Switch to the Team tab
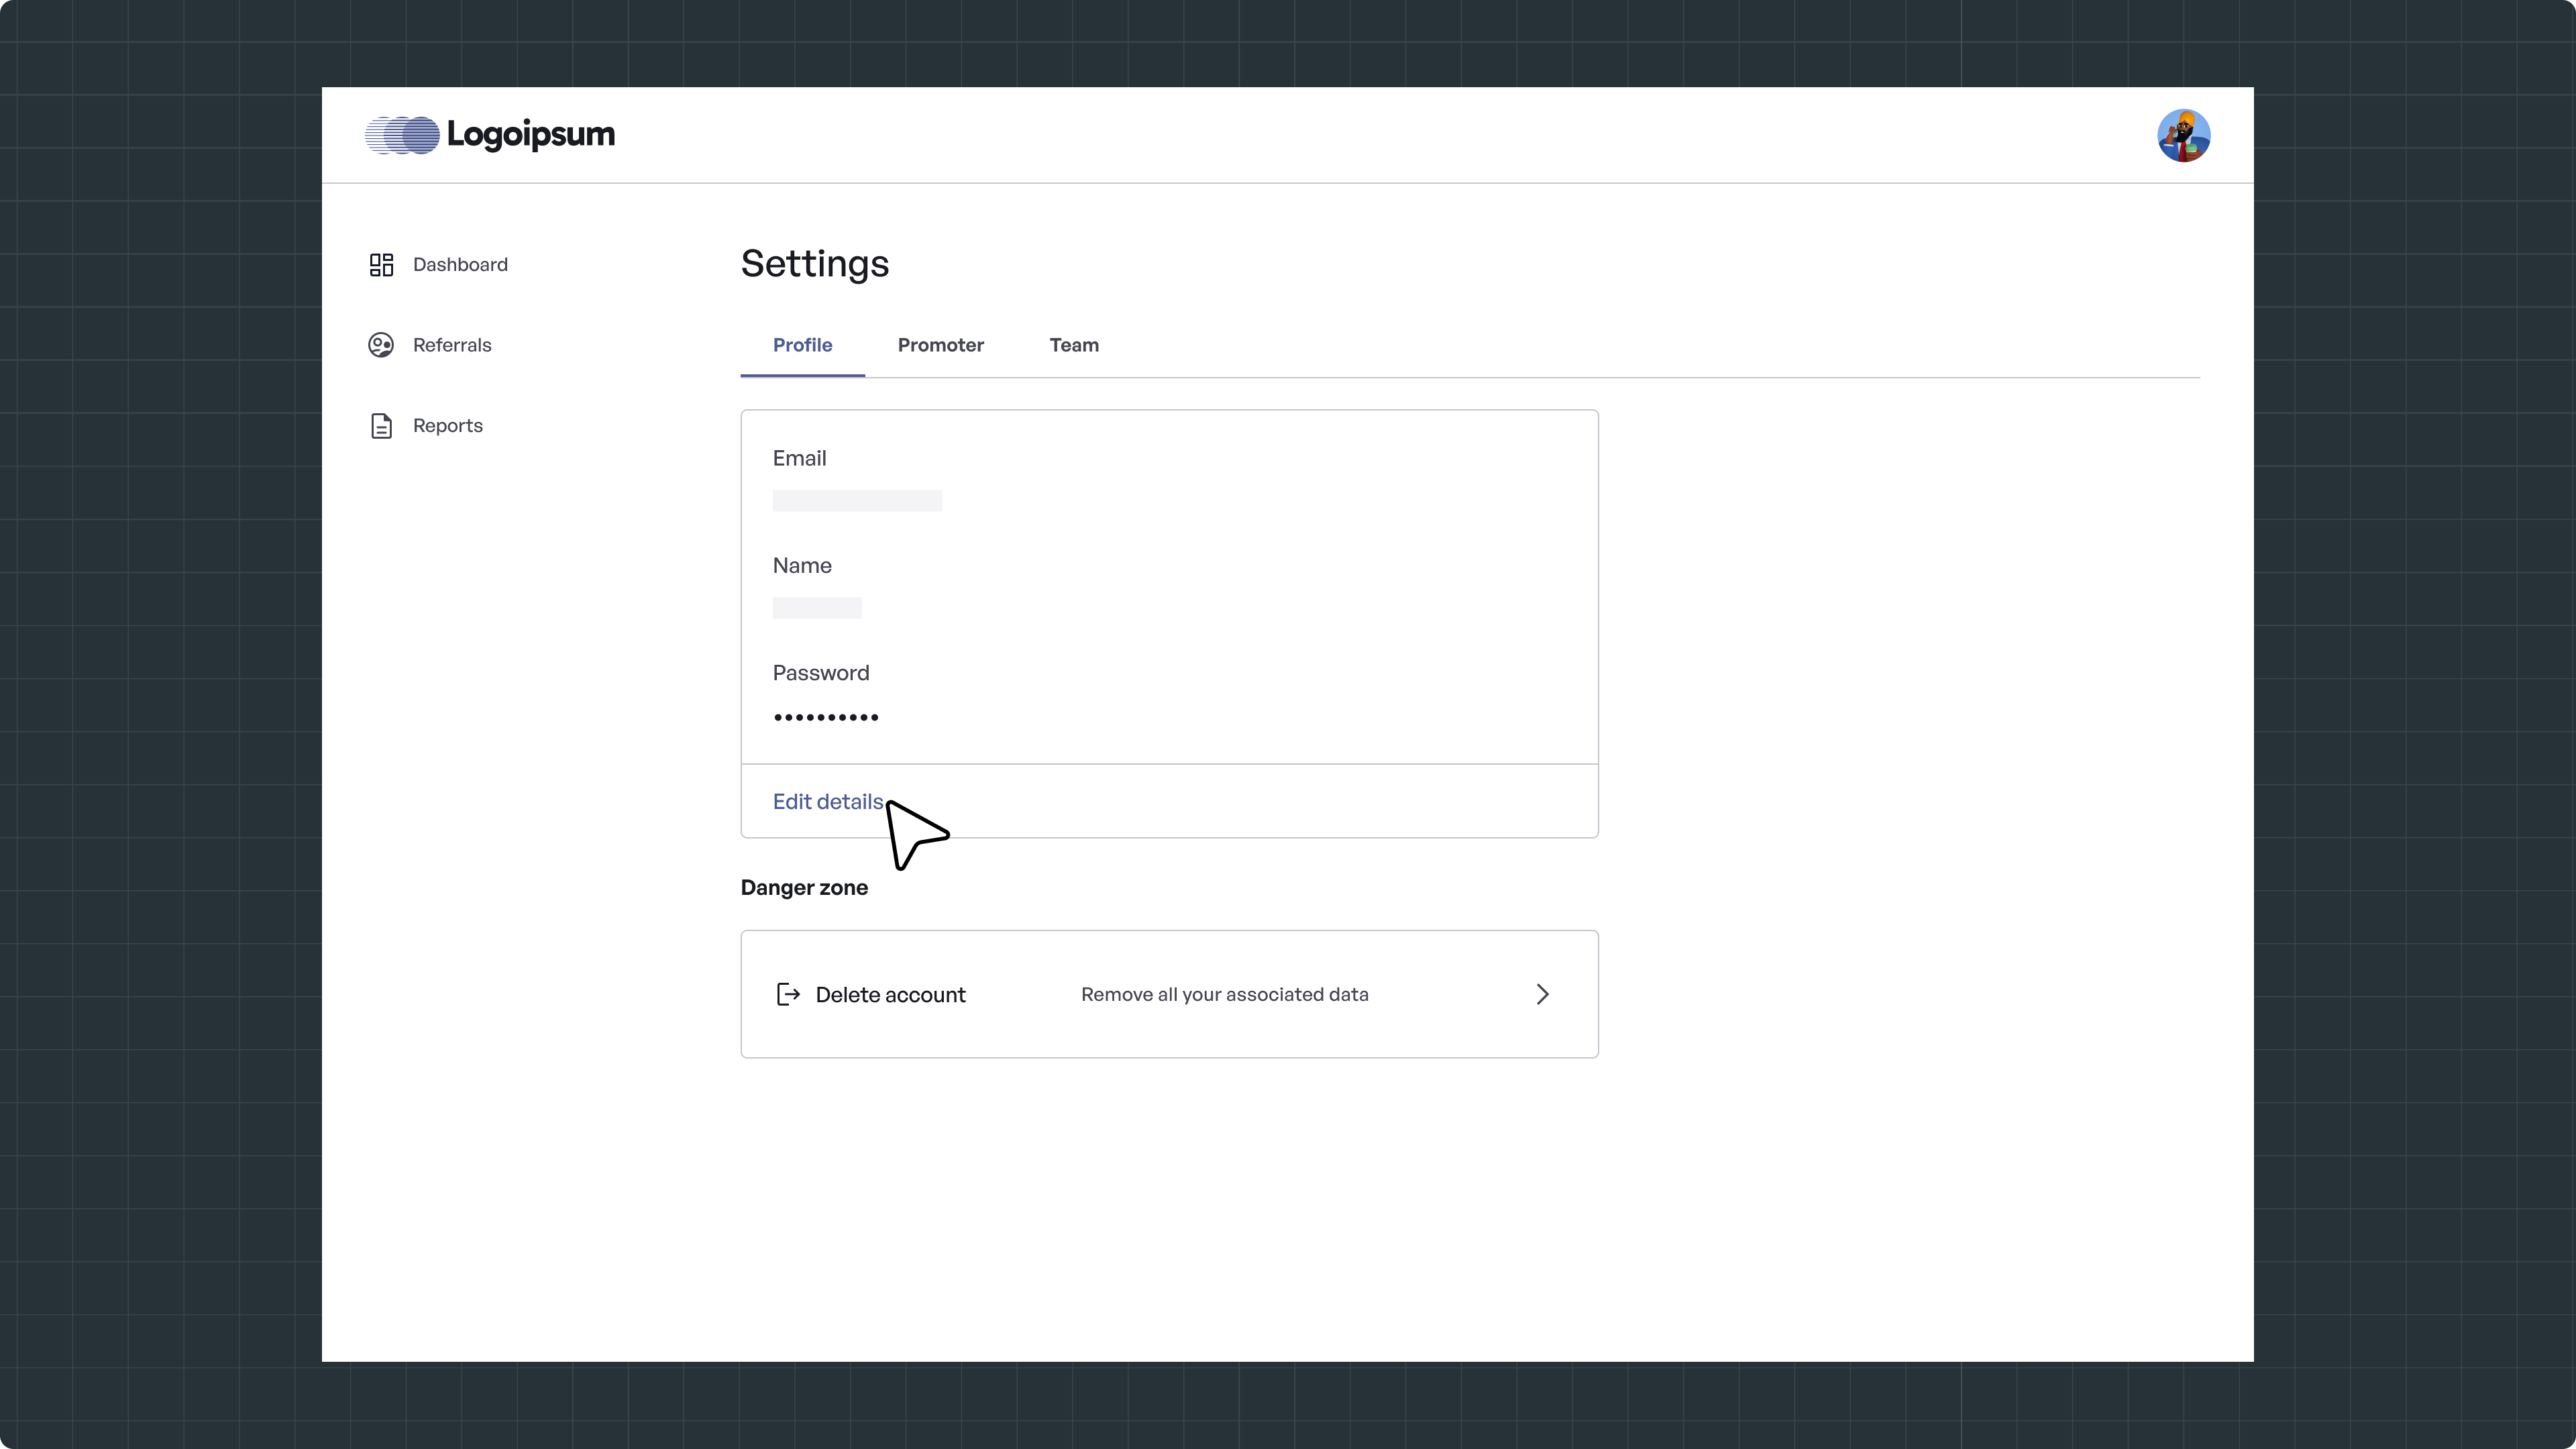The image size is (2576, 1449). tap(1073, 345)
